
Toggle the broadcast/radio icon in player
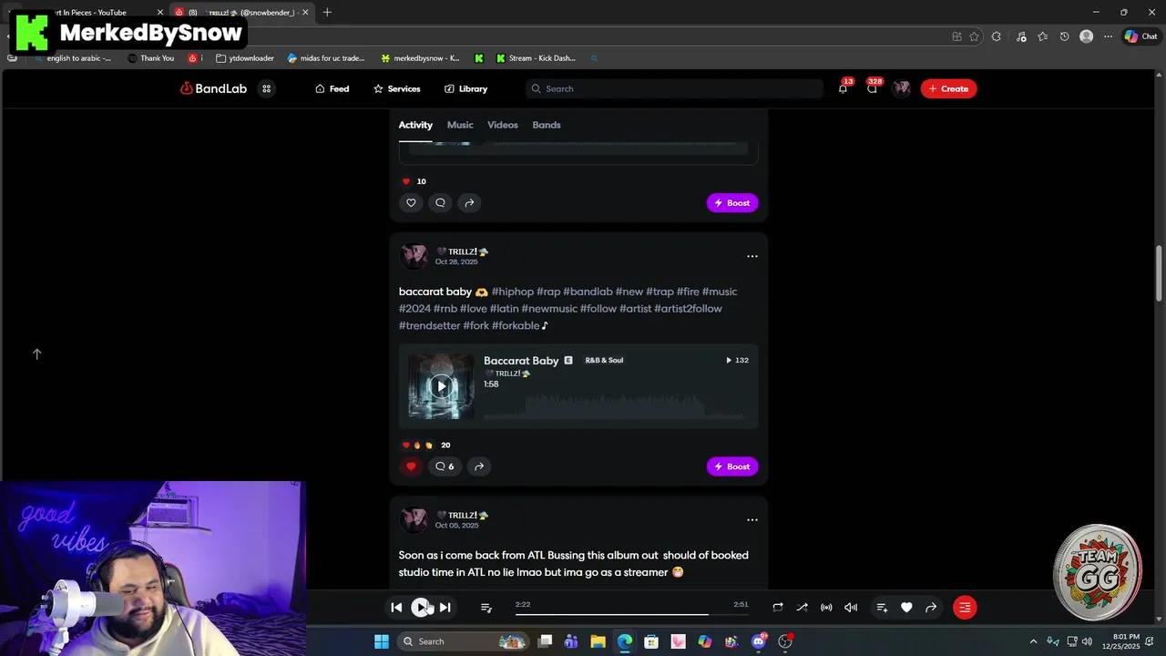tap(826, 608)
